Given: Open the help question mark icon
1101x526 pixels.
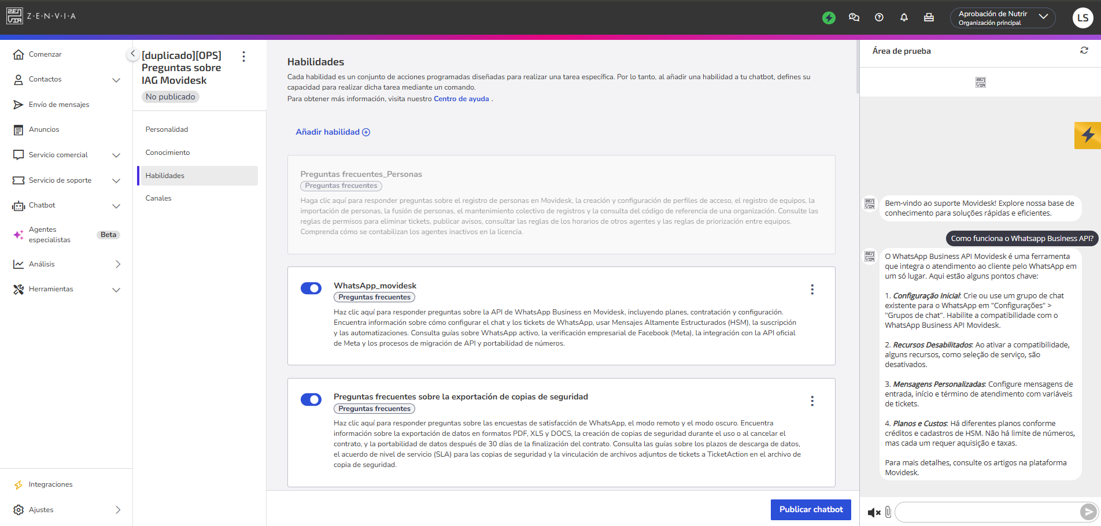Looking at the screenshot, I should (879, 17).
